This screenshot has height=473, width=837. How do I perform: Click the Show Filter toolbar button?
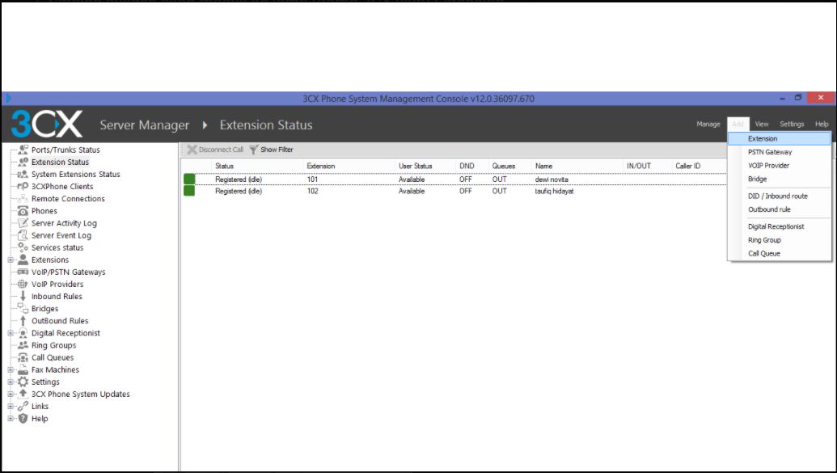pos(271,150)
